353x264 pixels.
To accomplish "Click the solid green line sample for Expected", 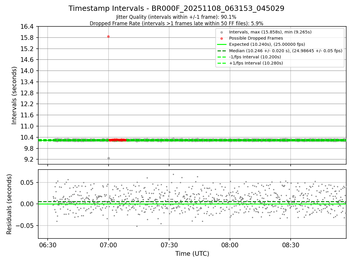I will click(222, 45).
